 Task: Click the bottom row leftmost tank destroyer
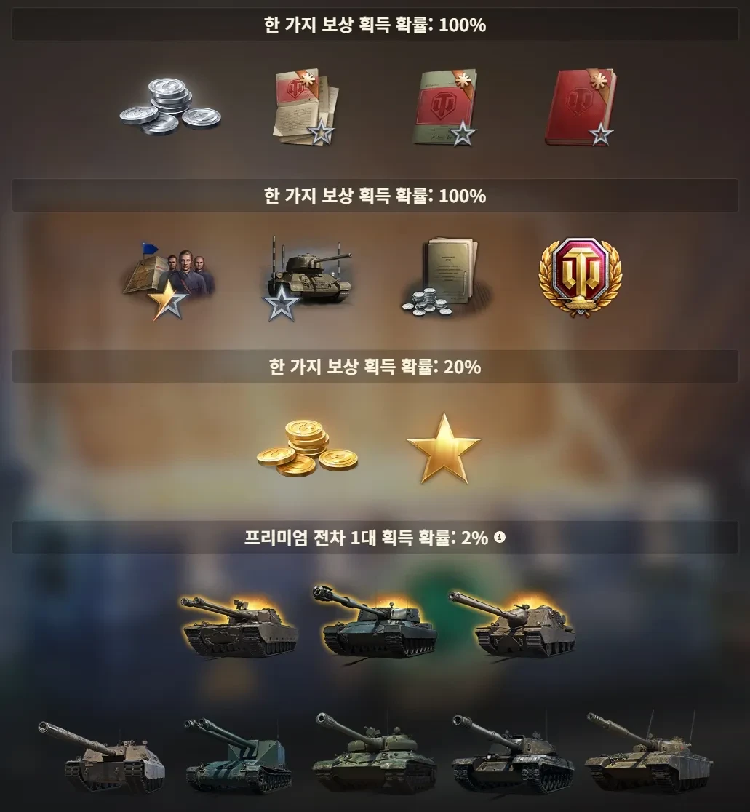(x=102, y=757)
